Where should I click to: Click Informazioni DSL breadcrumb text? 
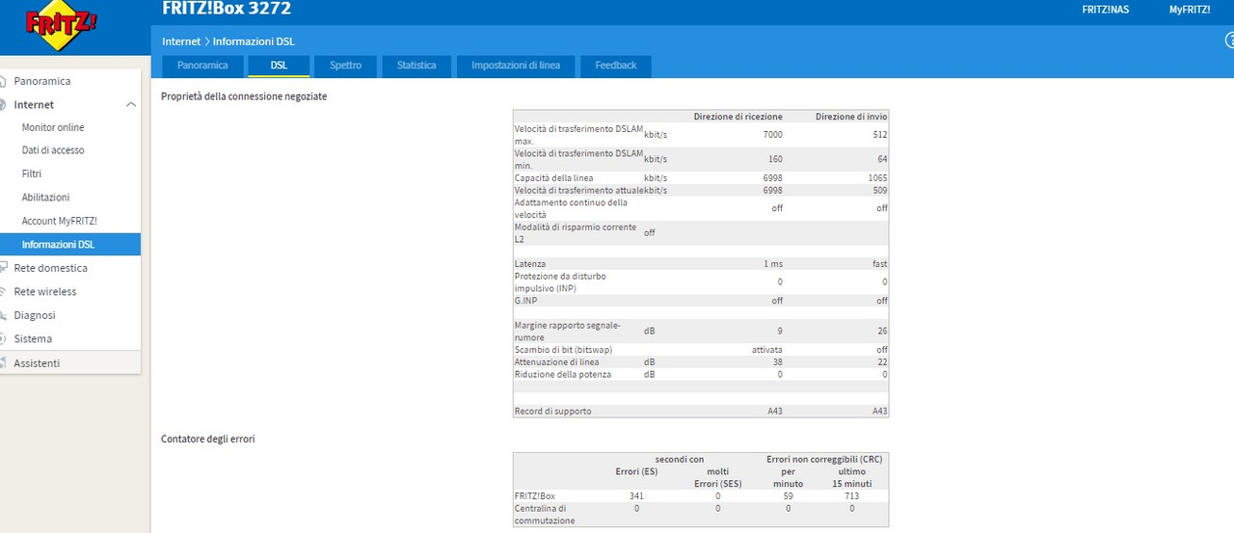coord(254,41)
